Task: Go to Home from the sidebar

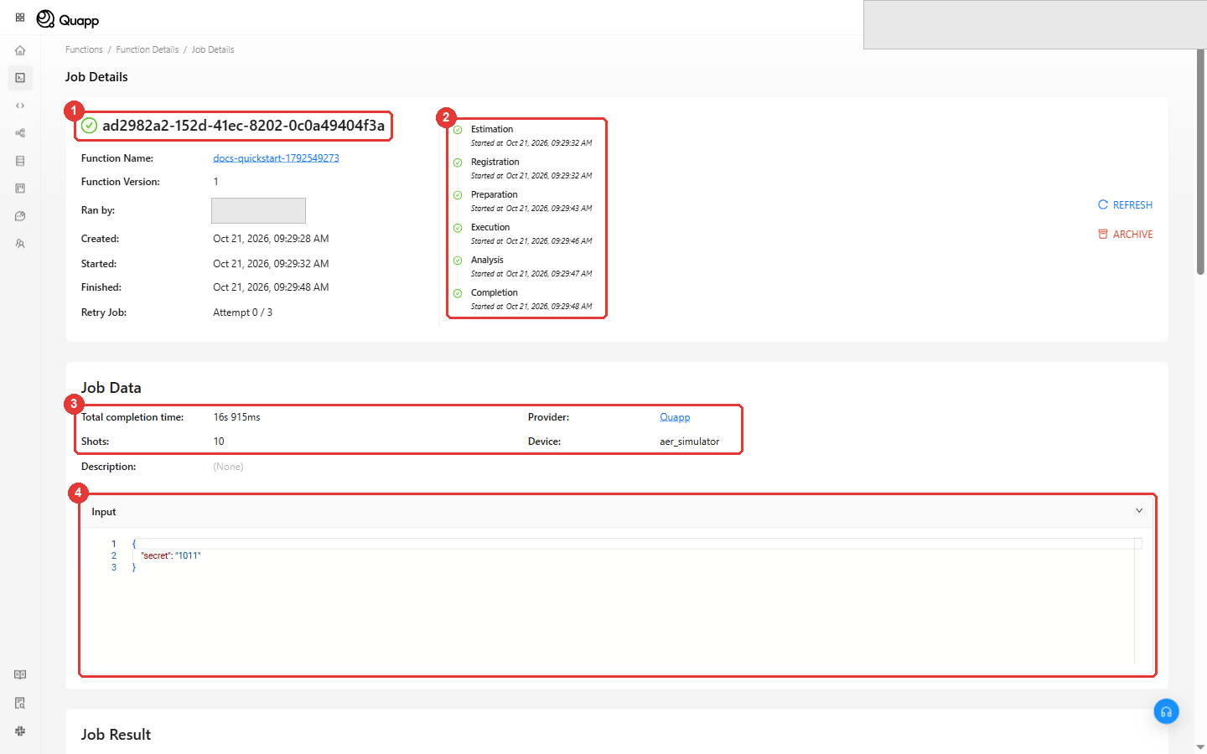Action: 20,50
